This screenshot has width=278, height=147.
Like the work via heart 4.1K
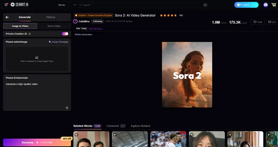pyautogui.click(x=257, y=22)
